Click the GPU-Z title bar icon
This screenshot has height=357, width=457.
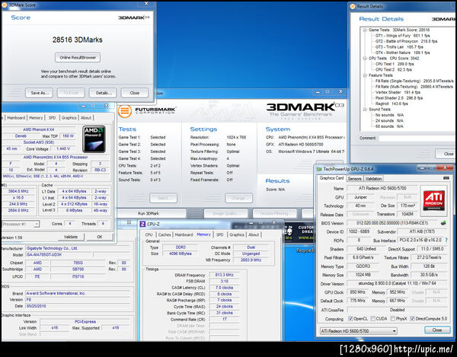tap(319, 169)
